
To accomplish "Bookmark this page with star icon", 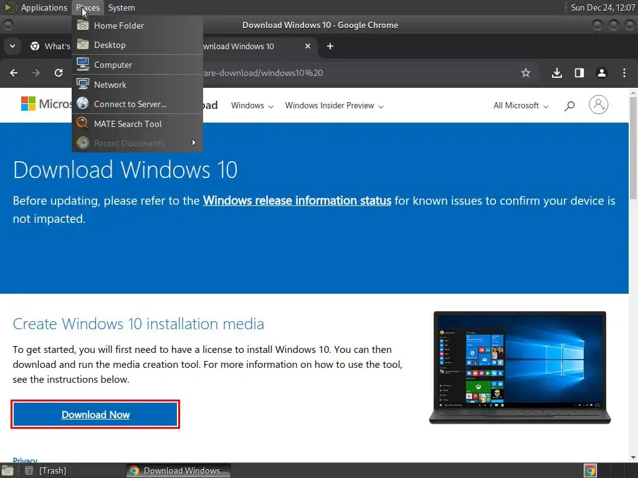I will click(526, 73).
